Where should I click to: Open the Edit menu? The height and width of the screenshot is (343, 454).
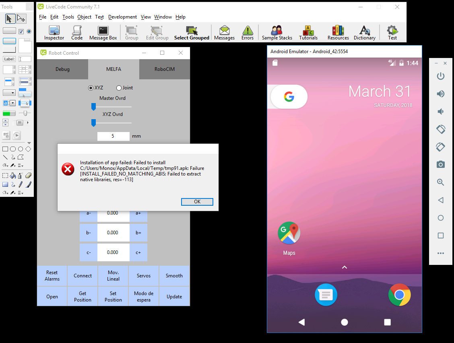[54, 17]
